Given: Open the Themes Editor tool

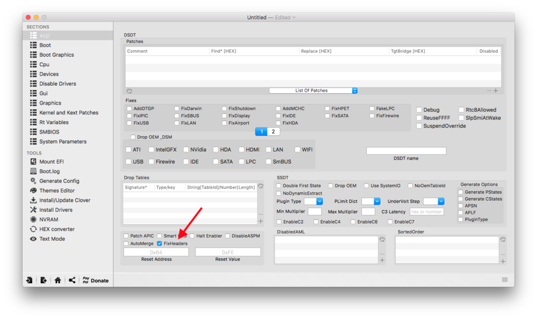Looking at the screenshot, I should (x=56, y=191).
